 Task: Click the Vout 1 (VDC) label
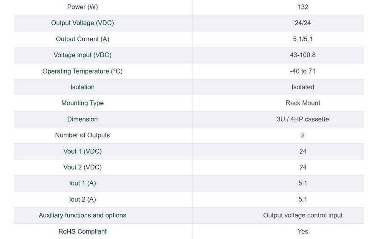[x=83, y=151]
